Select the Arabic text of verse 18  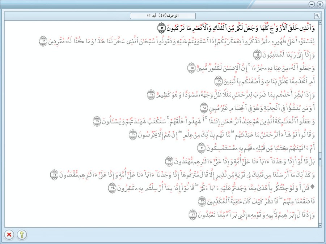[262, 108]
